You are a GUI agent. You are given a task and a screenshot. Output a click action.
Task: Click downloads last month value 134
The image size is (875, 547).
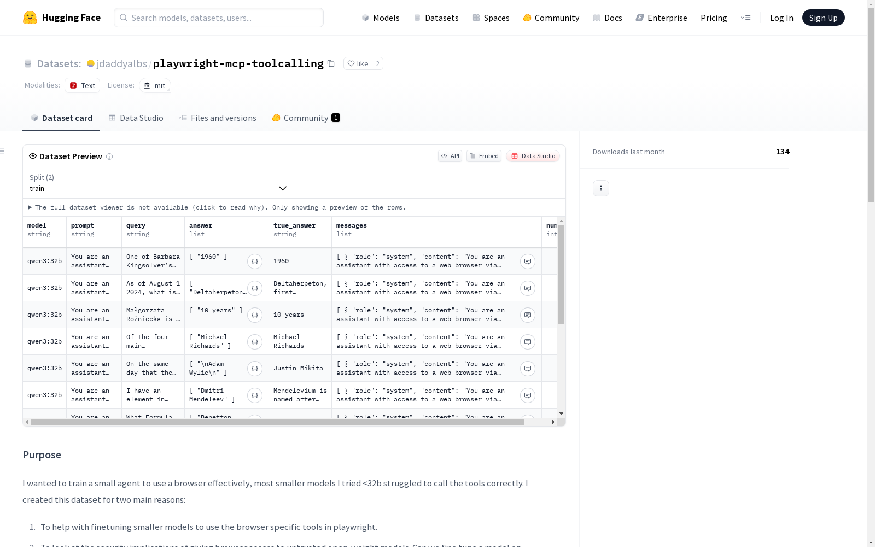pos(783,152)
